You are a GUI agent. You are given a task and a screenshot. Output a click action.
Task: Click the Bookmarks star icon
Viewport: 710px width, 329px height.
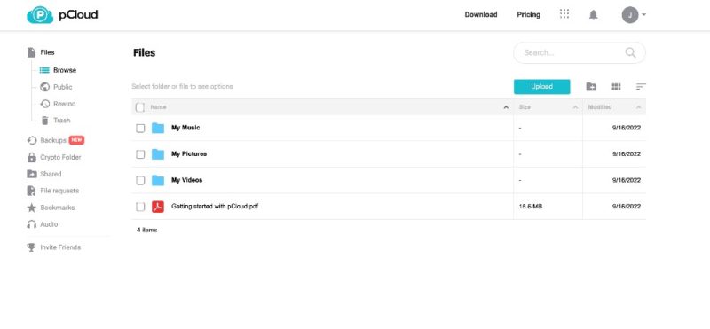click(31, 208)
